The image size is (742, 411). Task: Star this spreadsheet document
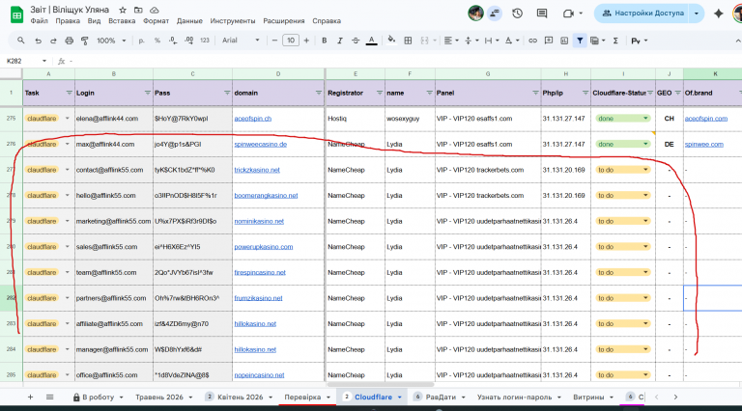123,10
